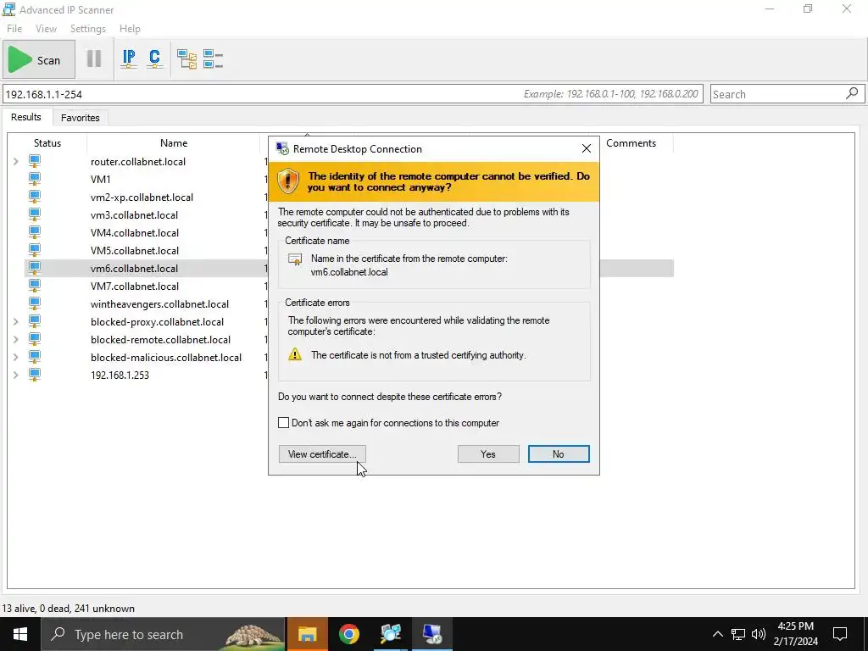
Task: Select wintheavengers.collabnet.local in results list
Action: [x=159, y=304]
